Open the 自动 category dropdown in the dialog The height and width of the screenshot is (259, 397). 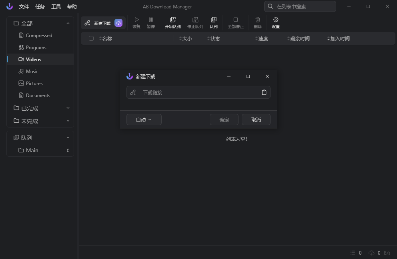144,119
